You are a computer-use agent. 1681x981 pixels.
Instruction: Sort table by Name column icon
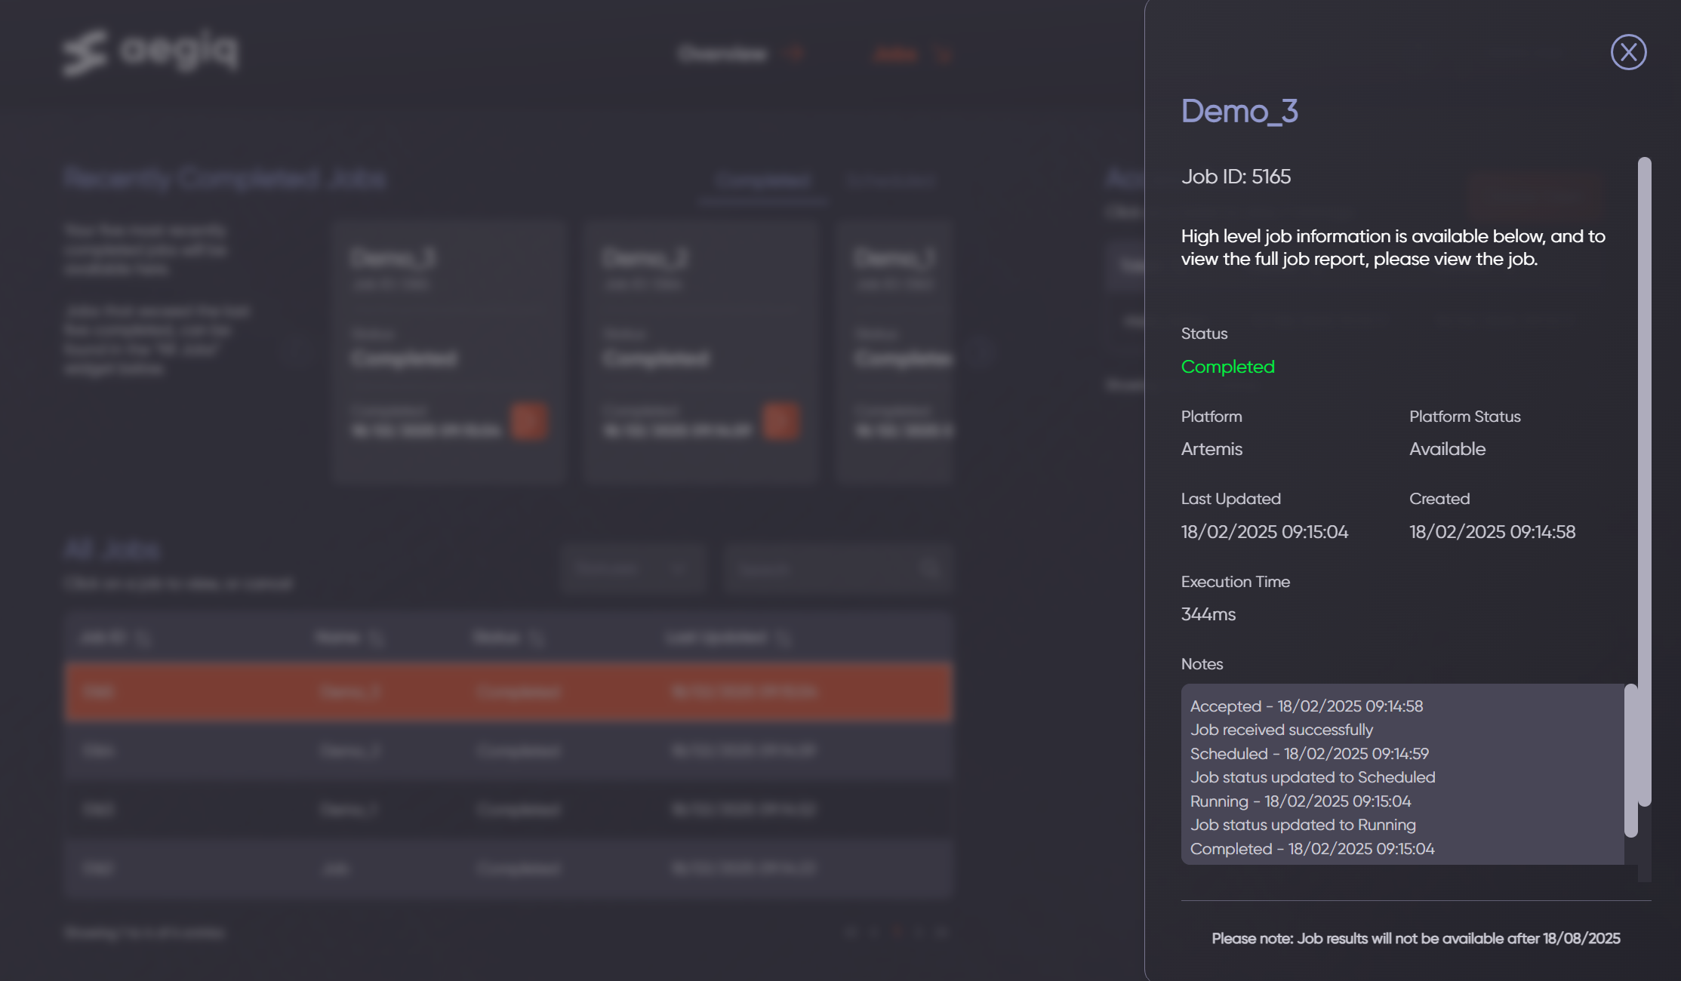376,638
